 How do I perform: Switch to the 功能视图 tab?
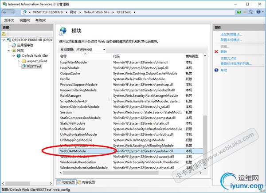[x=66, y=182]
